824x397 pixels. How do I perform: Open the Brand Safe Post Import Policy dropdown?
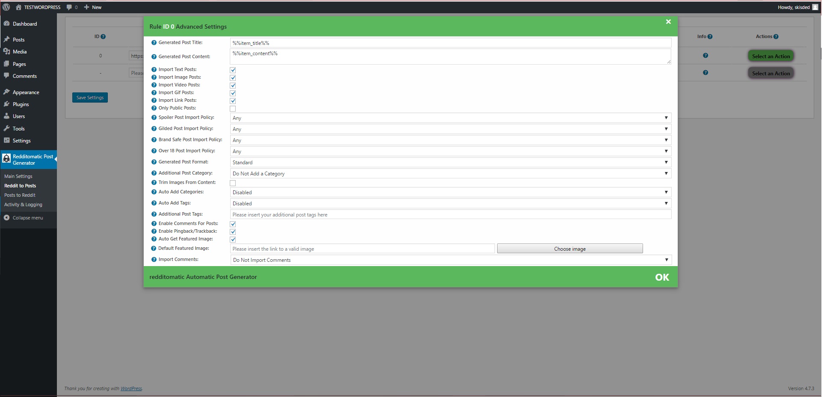point(451,140)
